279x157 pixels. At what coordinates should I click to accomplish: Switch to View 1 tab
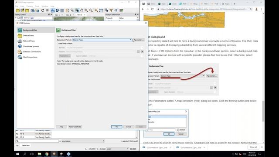pyautogui.click(x=57, y=15)
